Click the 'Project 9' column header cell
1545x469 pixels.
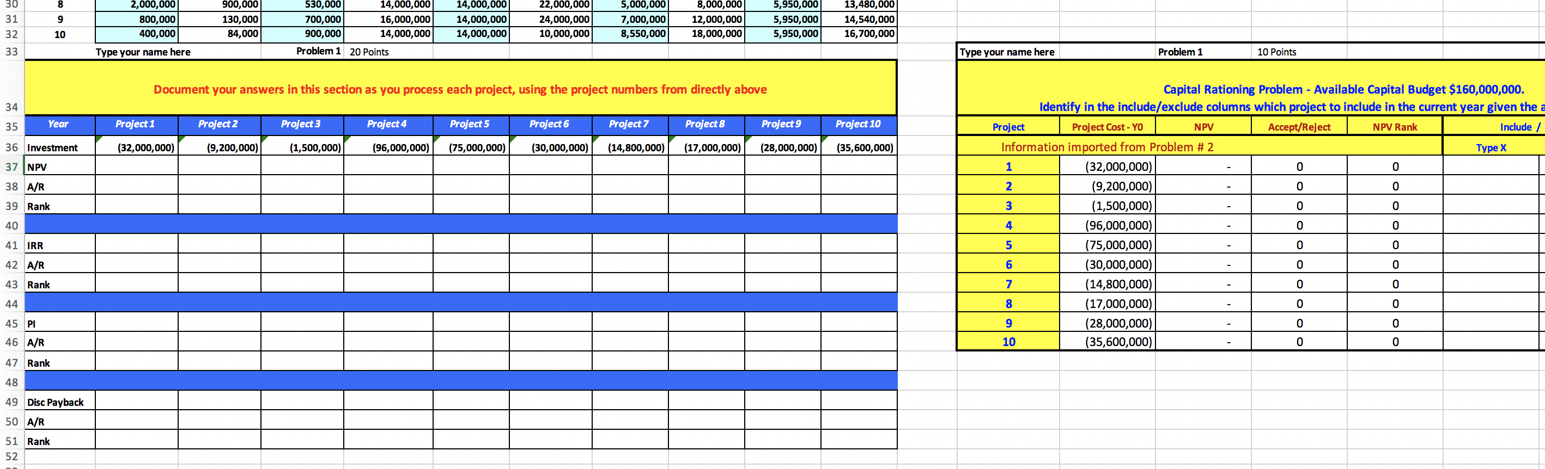click(x=782, y=125)
